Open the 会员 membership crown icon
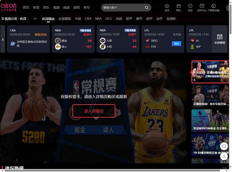232x172 pixels. 167,6
